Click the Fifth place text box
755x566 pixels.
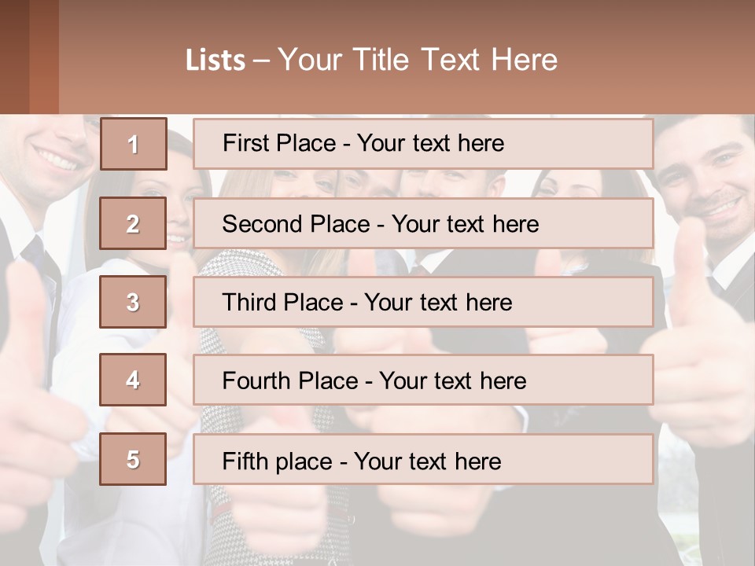pos(423,459)
